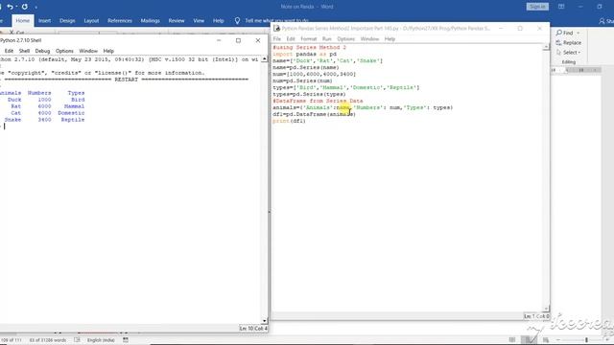Viewport: 614px width, 345px height.
Task: Click the 'Ln: 10 Col: 4' Shell status text
Action: click(253, 329)
